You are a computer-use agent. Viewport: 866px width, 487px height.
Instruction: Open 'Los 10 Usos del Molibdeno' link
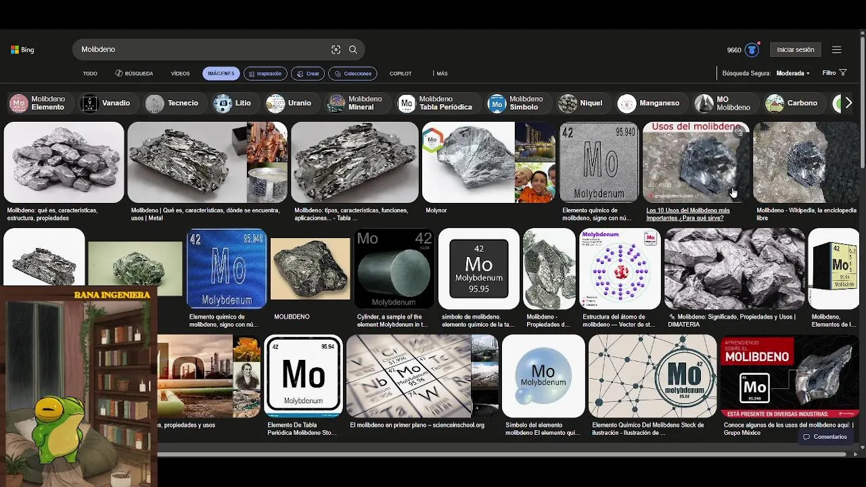tap(688, 214)
